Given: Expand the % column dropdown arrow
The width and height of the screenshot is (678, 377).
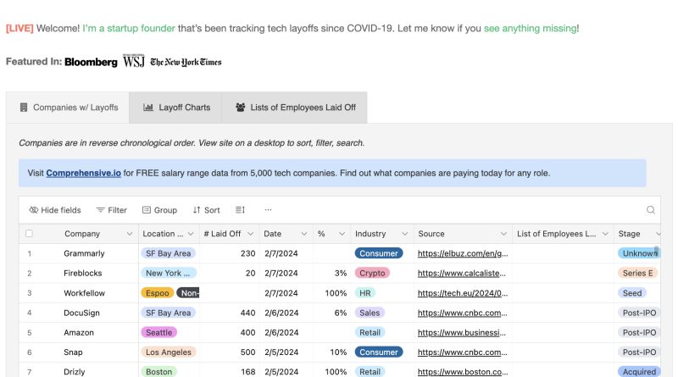Looking at the screenshot, I should tap(342, 234).
